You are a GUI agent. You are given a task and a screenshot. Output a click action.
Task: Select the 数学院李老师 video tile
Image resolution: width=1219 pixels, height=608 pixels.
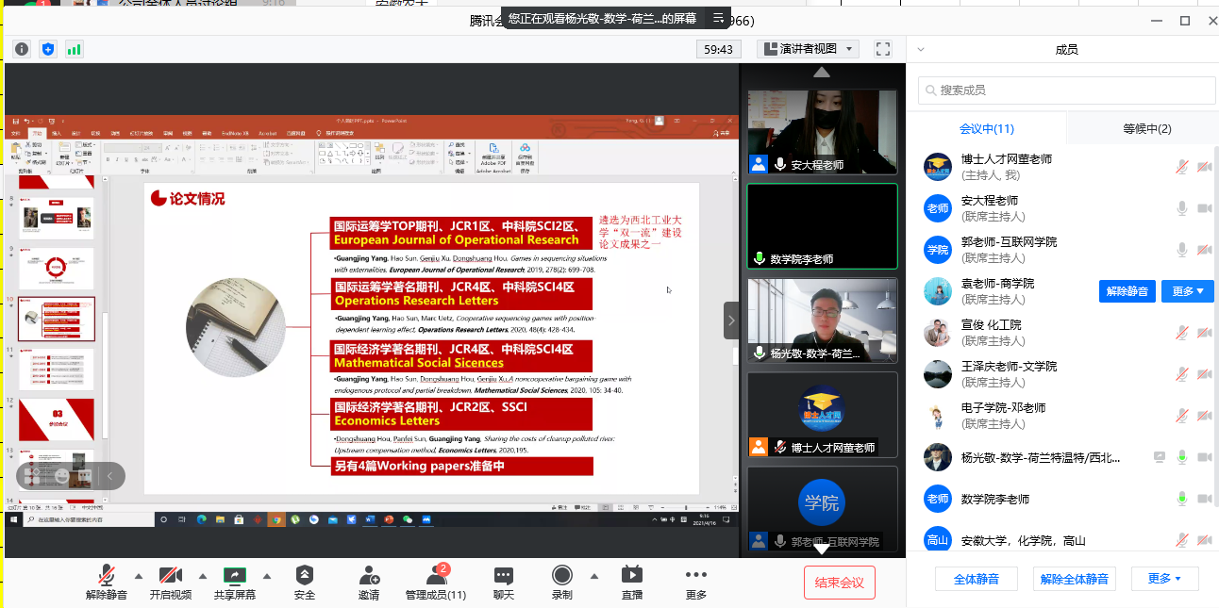822,226
